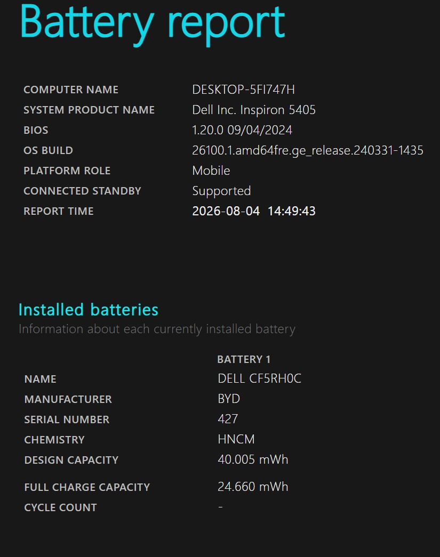Select the SERIAL NUMBER label

click(x=67, y=419)
